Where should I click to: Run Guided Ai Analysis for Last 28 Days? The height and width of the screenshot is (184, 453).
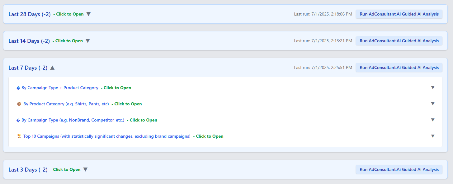click(399, 14)
